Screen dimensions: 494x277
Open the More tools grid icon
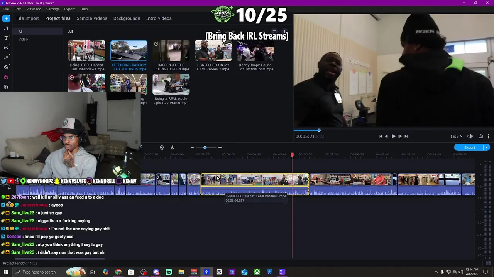click(6, 87)
